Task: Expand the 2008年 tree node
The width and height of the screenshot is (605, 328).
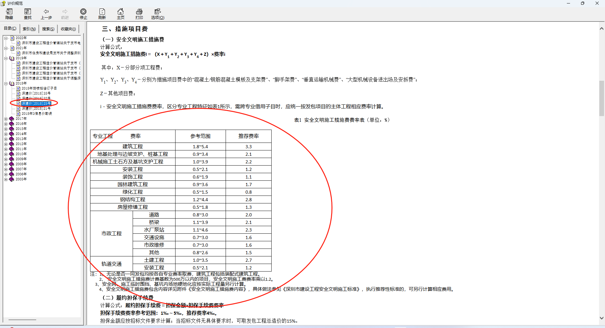Action: click(x=6, y=164)
